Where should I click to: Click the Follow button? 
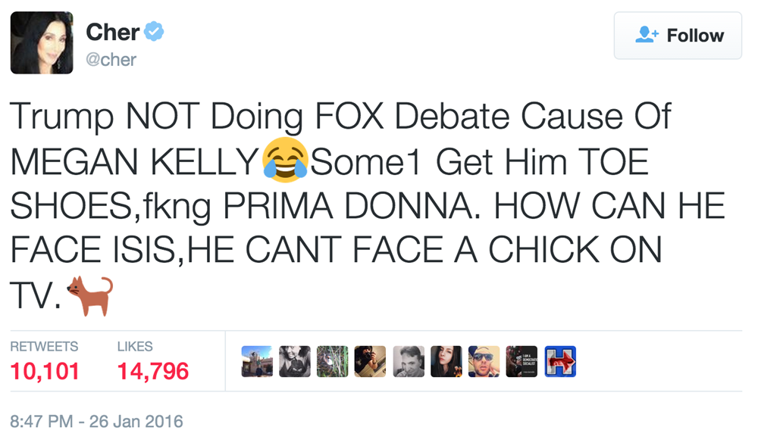point(677,35)
